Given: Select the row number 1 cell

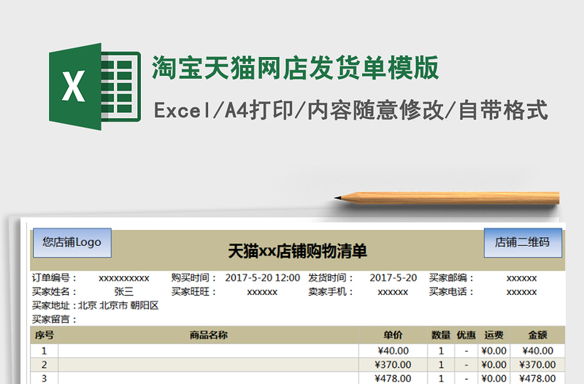Looking at the screenshot, I should coord(45,351).
